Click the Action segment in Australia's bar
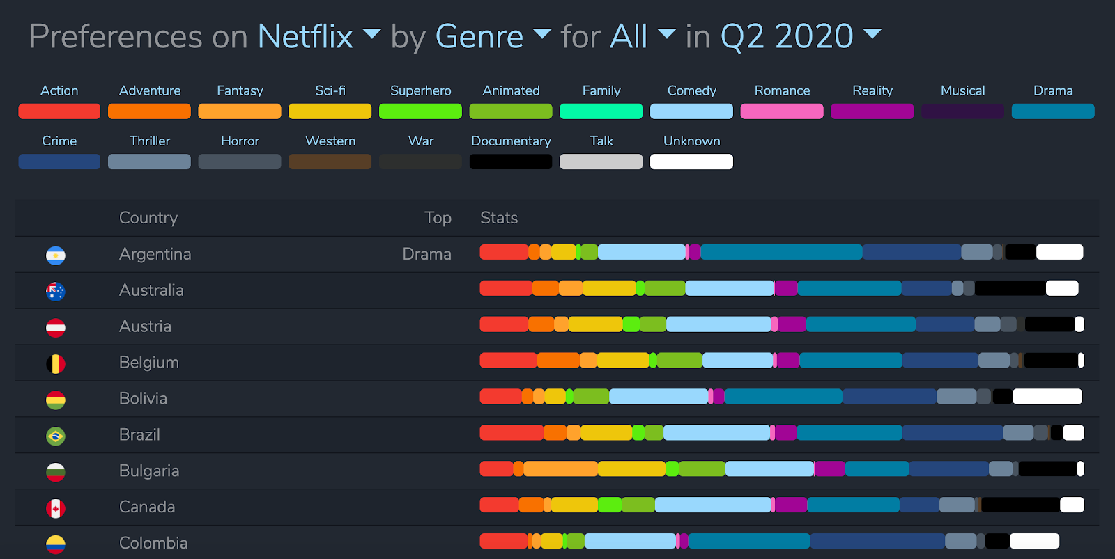This screenshot has height=559, width=1115. click(506, 288)
